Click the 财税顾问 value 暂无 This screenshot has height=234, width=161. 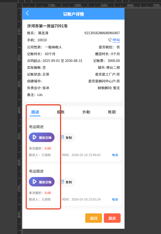[x=116, y=88]
